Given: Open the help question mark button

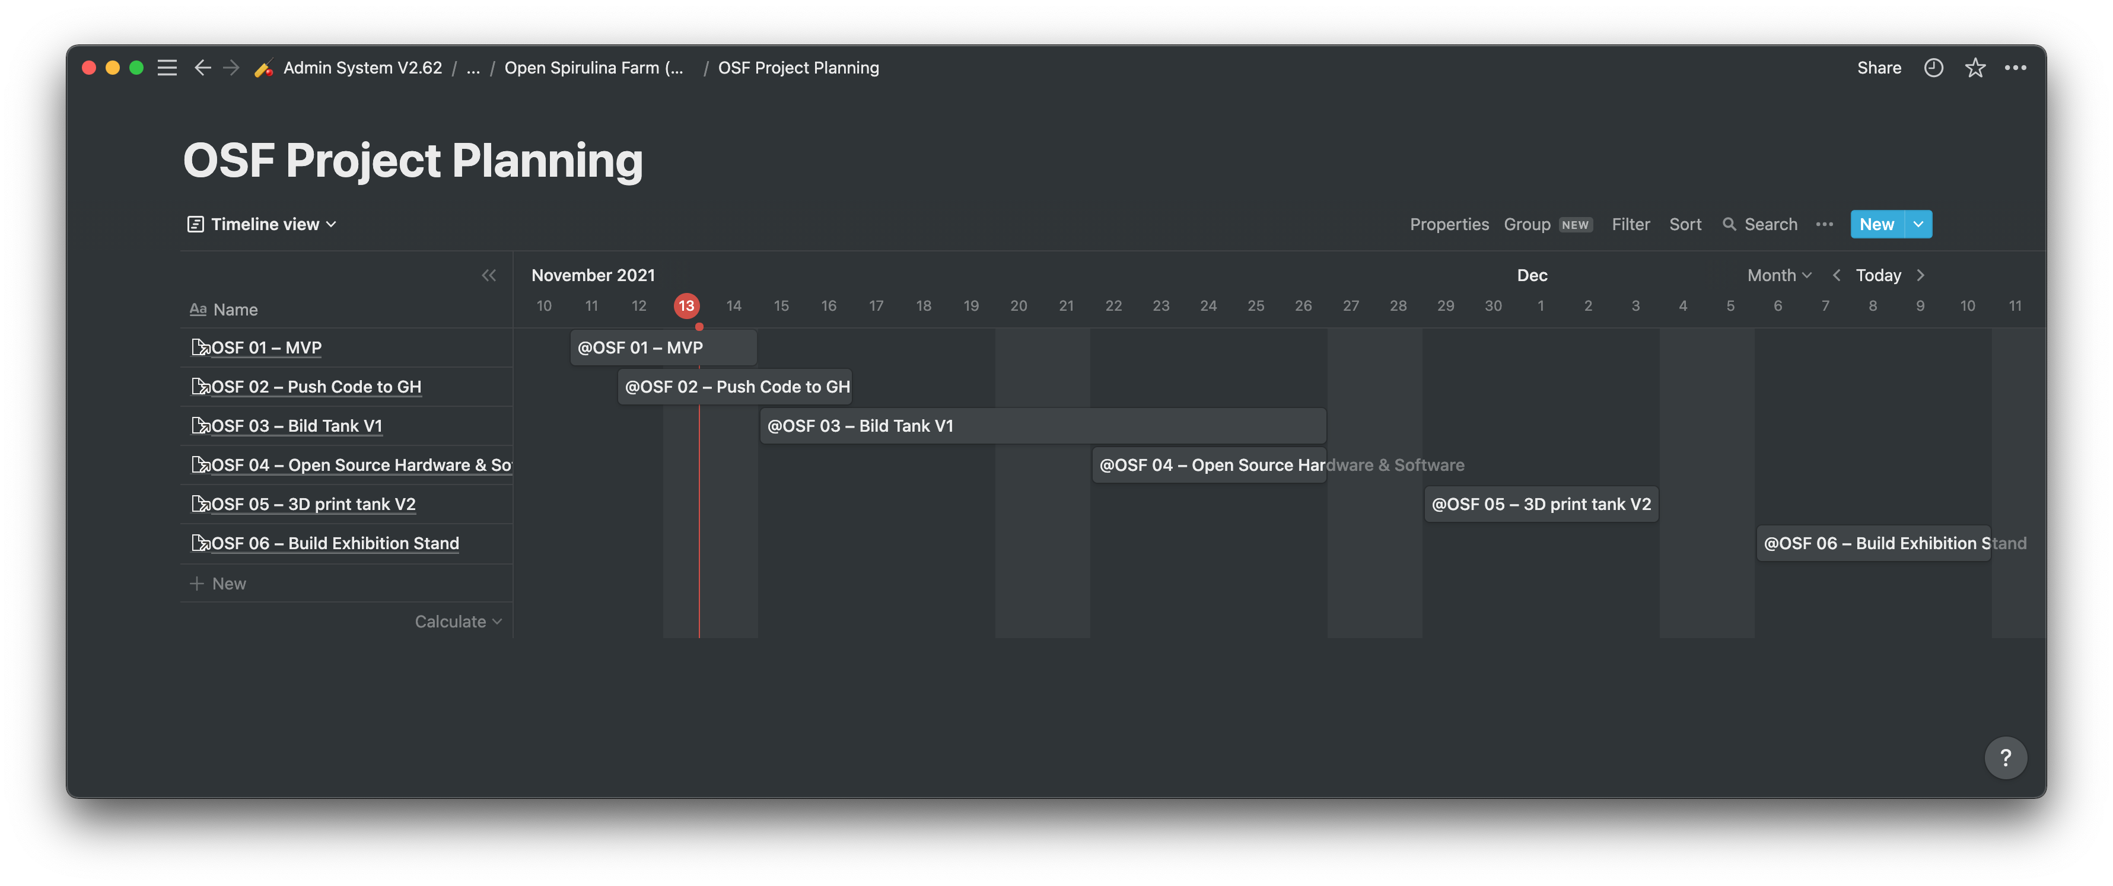Looking at the screenshot, I should 2006,757.
